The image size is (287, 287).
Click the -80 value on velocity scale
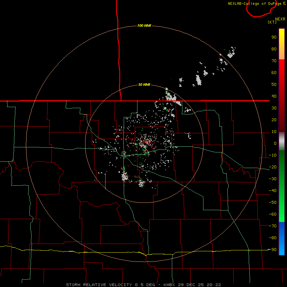pyautogui.click(x=273, y=238)
